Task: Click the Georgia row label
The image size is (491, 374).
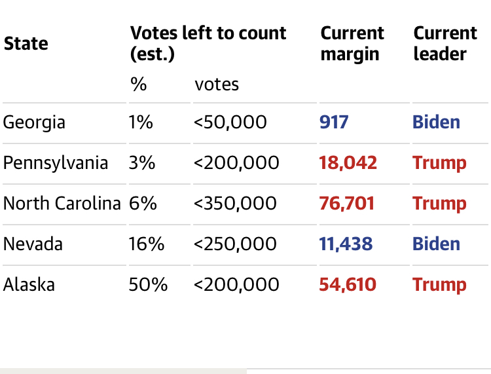Action: point(34,122)
